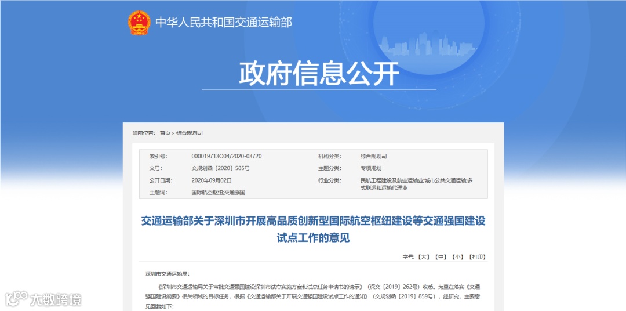626x311 pixels.
Task: Select index number 000019713O04/2020-03720
Action: pos(227,156)
